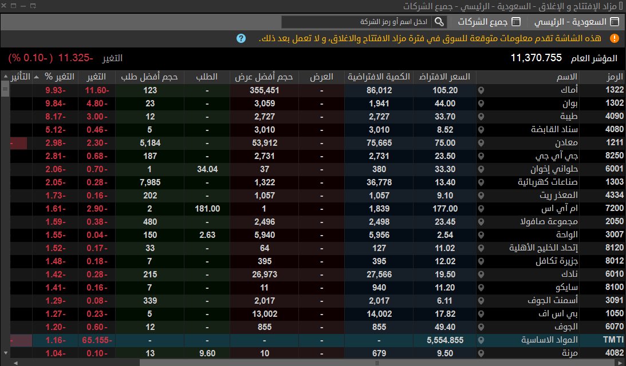Click the pin icon in the نادك row
This screenshot has height=366, width=626.
tap(481, 274)
